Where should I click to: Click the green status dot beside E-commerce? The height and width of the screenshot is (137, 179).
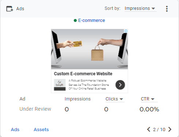[x=75, y=20]
